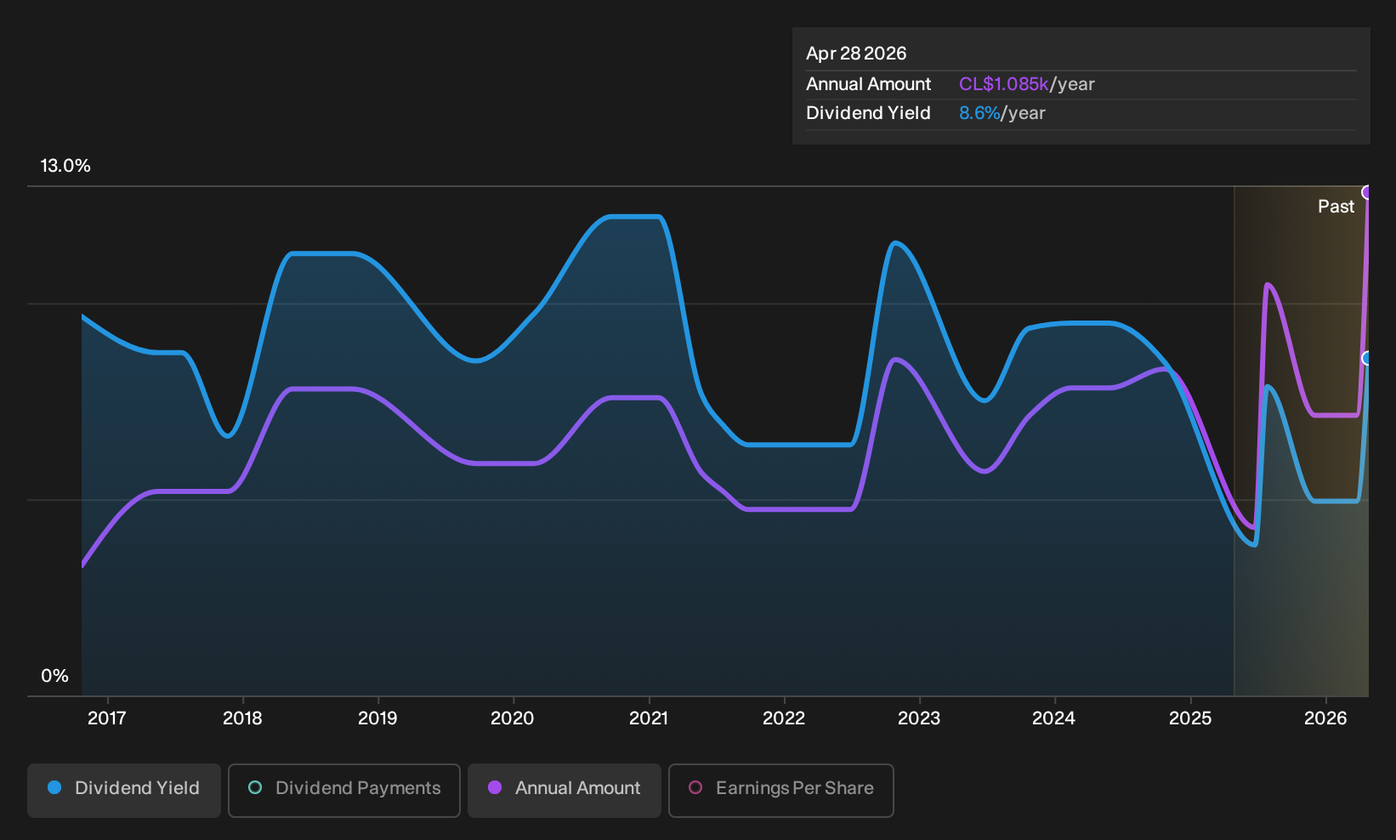Screen dimensions: 1396x840
Task: Click the 8.6%/year dividend yield value
Action: point(1002,113)
